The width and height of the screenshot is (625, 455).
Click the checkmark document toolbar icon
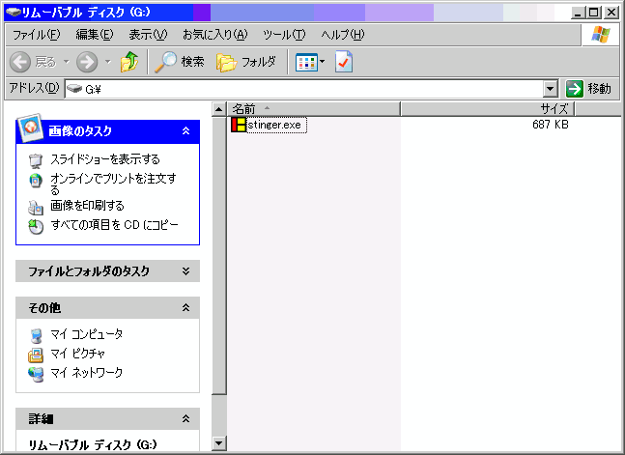pos(344,62)
